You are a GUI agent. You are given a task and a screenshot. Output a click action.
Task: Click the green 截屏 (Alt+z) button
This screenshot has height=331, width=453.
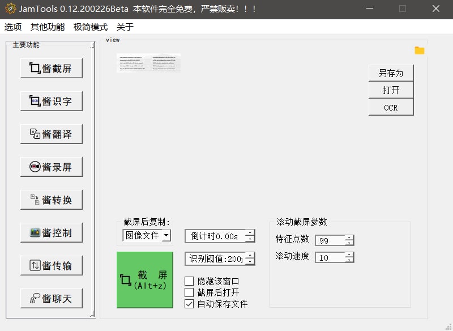tap(145, 280)
